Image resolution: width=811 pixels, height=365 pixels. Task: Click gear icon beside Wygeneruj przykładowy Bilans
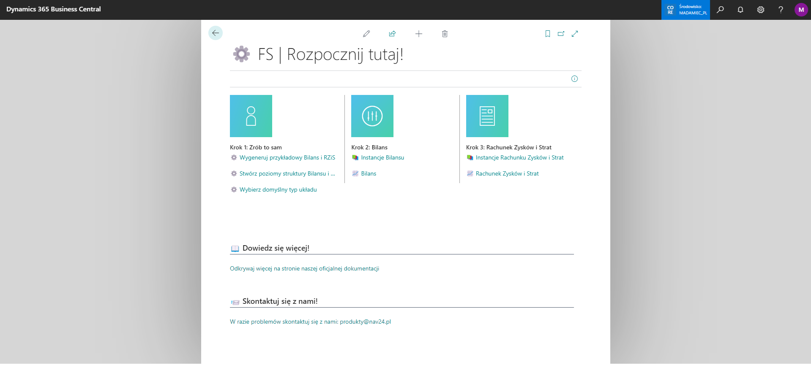tap(234, 157)
